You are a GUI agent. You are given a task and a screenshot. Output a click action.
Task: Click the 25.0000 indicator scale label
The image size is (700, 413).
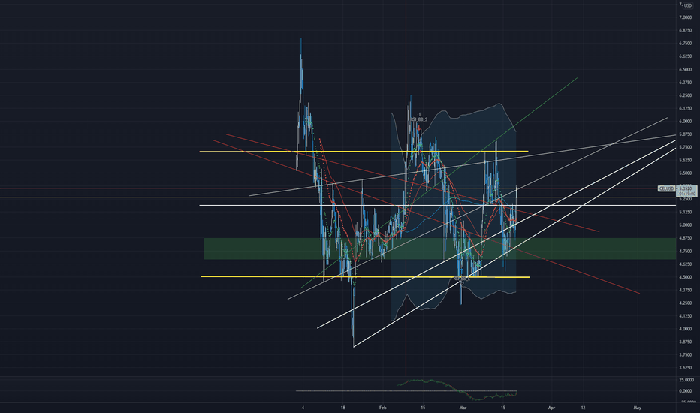(x=686, y=380)
